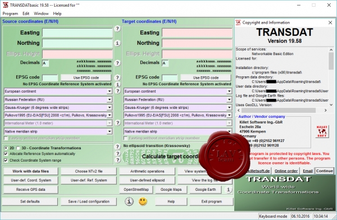Open OpenStreetMap view
This screenshot has width=337, height=220.
pyautogui.click(x=136, y=190)
